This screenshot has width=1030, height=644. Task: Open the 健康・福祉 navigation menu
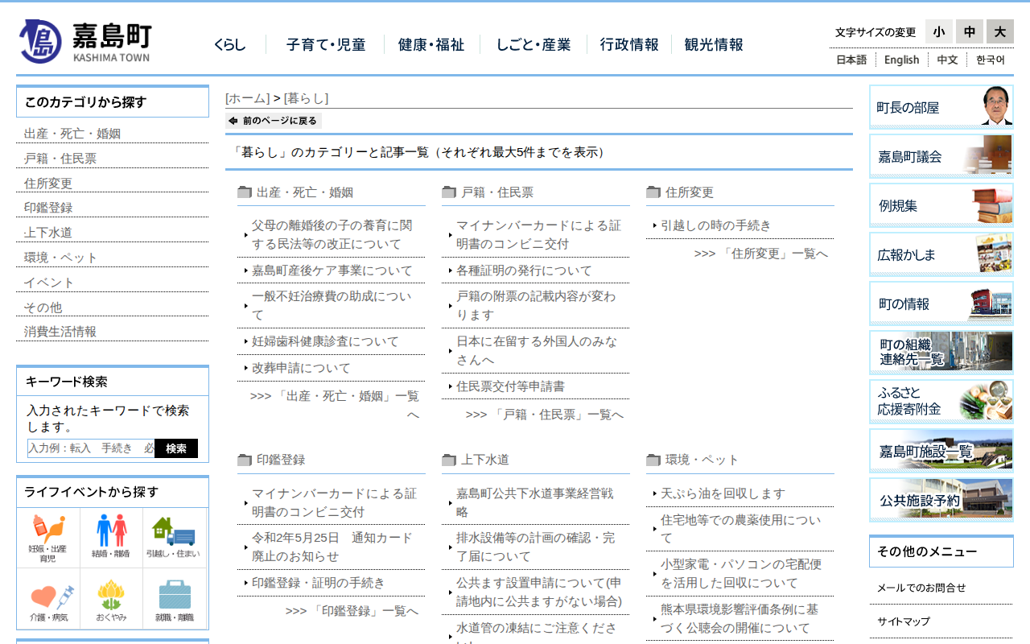point(431,45)
